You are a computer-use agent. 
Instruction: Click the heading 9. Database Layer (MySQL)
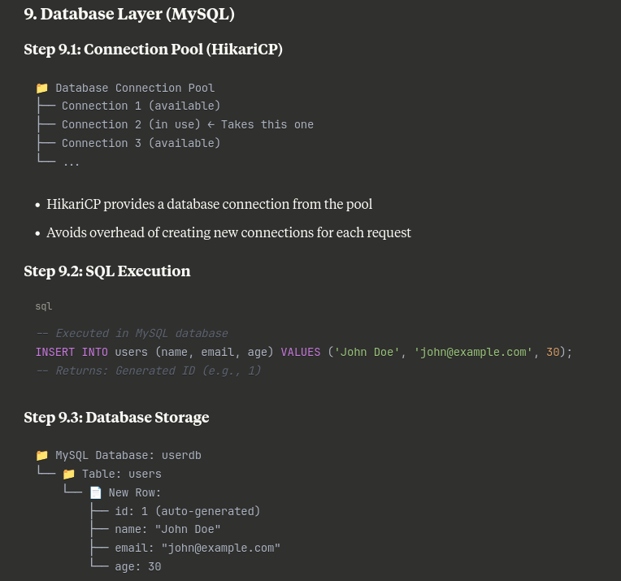(x=129, y=15)
